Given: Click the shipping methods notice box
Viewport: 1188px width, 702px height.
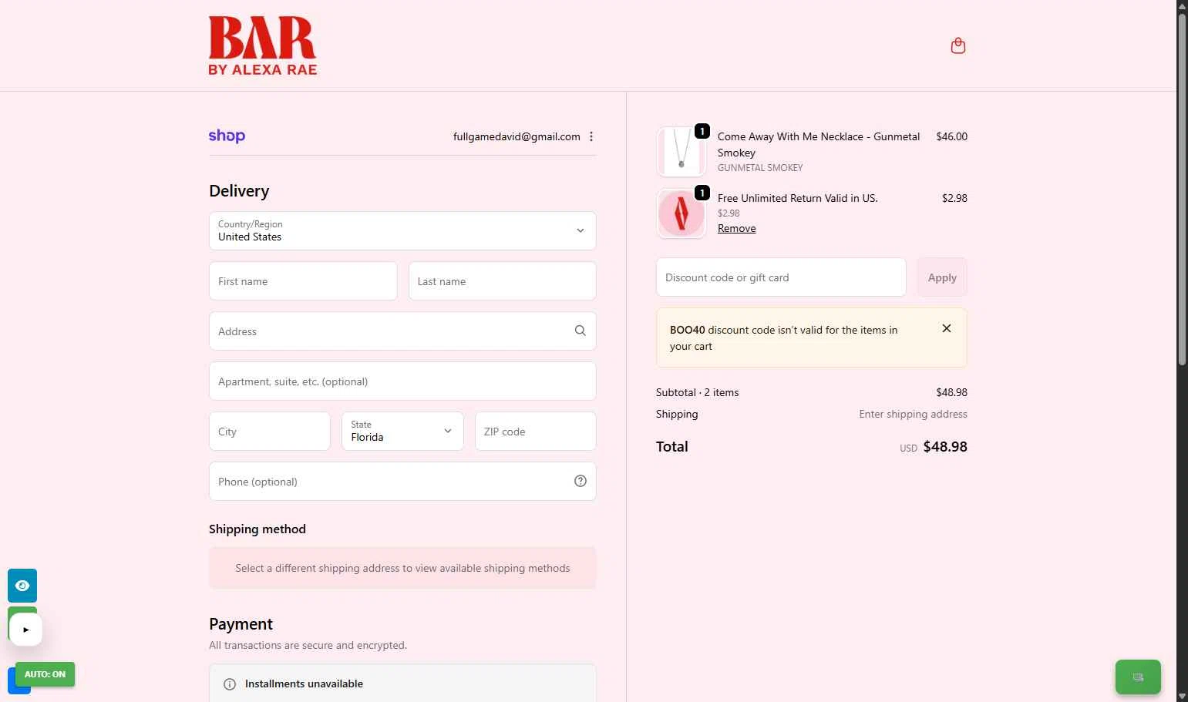Looking at the screenshot, I should coord(402,568).
